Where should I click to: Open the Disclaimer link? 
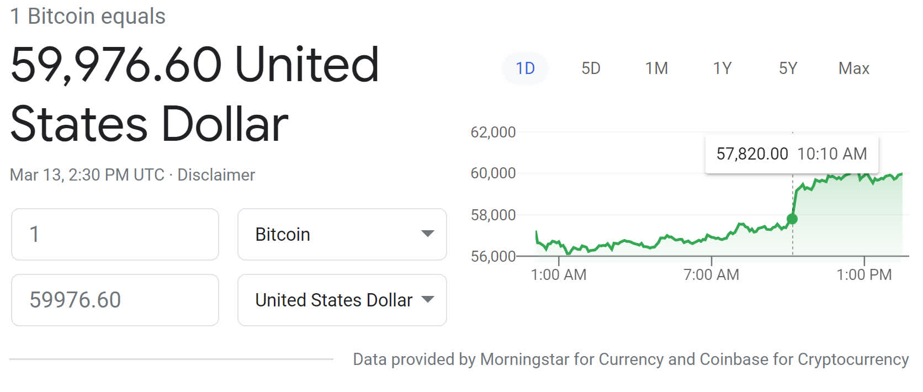click(216, 175)
